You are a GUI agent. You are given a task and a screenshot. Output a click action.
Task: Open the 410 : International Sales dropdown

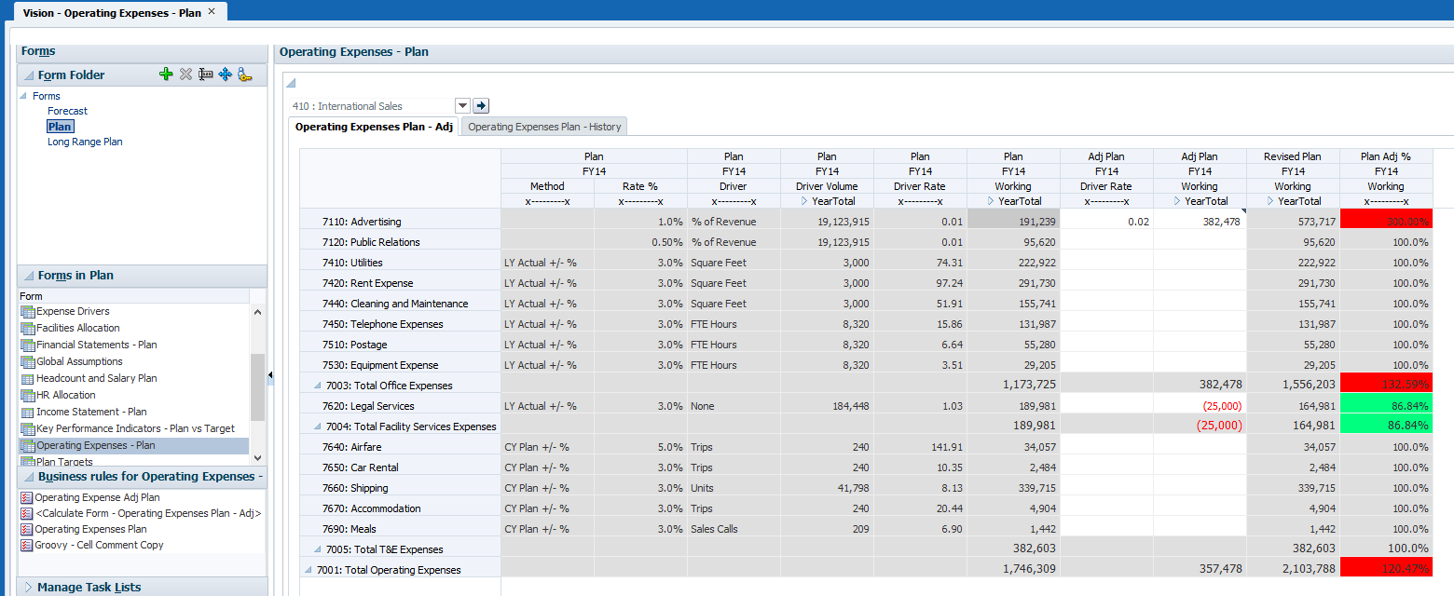463,106
